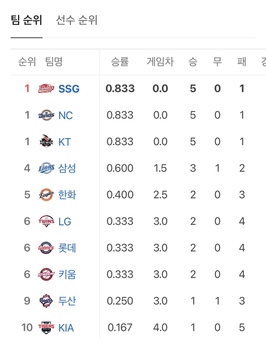The height and width of the screenshot is (339, 266).
Task: Click the Hanwha Eagles team logo
Action: click(46, 195)
